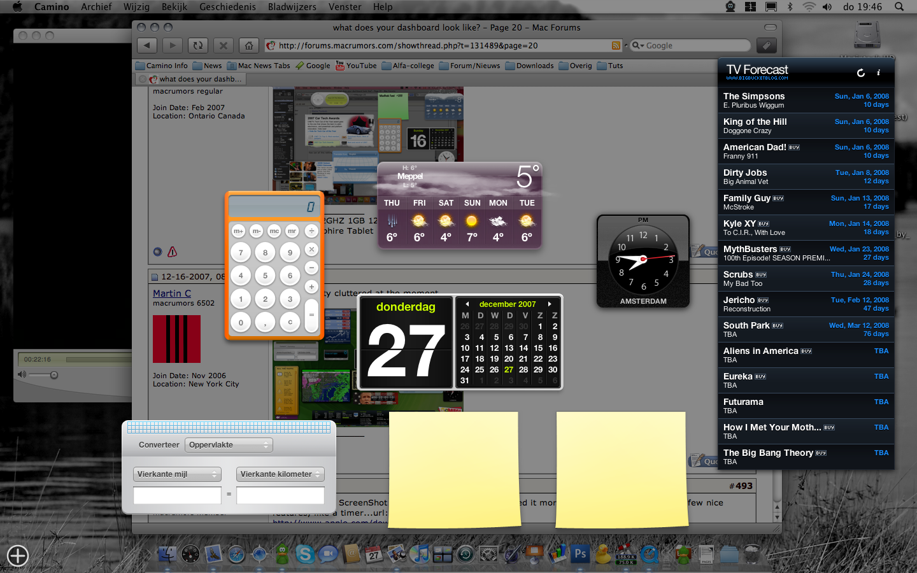Image resolution: width=917 pixels, height=573 pixels.
Task: Select December 27 in calendar grid
Action: pyautogui.click(x=509, y=369)
